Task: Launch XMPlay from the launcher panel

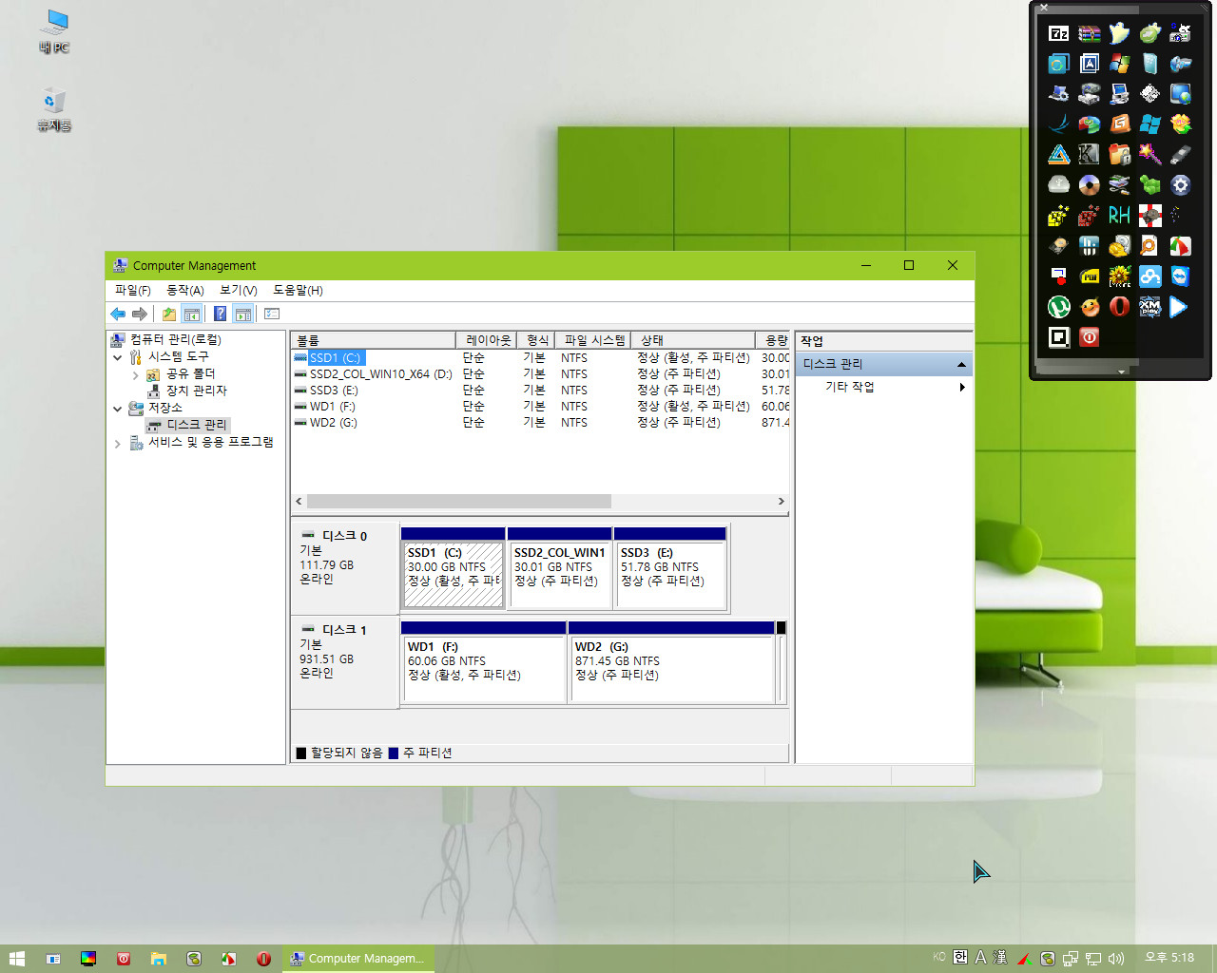Action: pos(1150,307)
